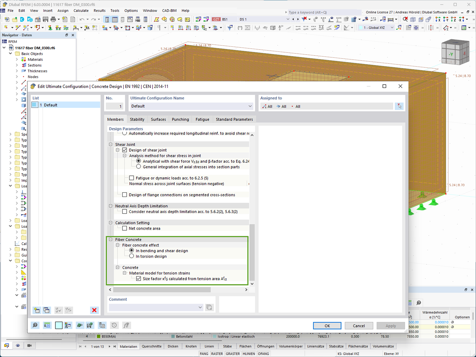Viewport: 476px width, 357px height.
Task: Select General integration of axial stresses option
Action: 139,167
